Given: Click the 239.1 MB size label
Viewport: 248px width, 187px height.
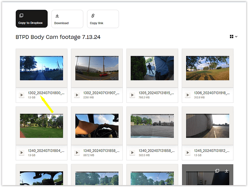Looking at the screenshot, I should pyautogui.click(x=89, y=98).
